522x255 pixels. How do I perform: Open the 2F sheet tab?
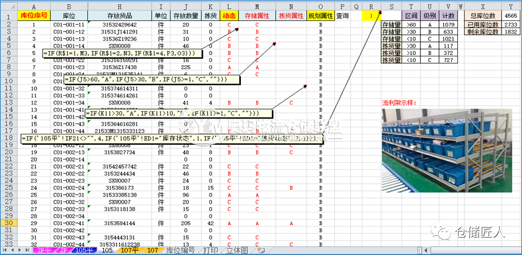(x=64, y=250)
